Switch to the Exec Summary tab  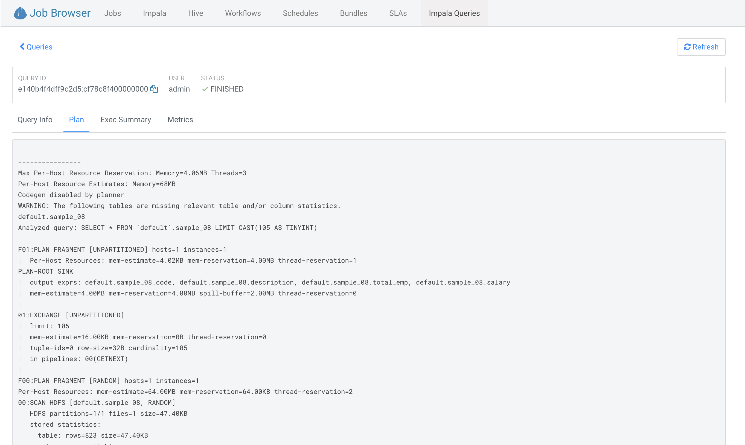click(x=126, y=120)
